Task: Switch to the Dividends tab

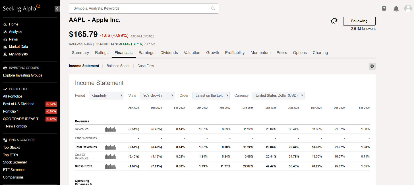Action: click(169, 53)
